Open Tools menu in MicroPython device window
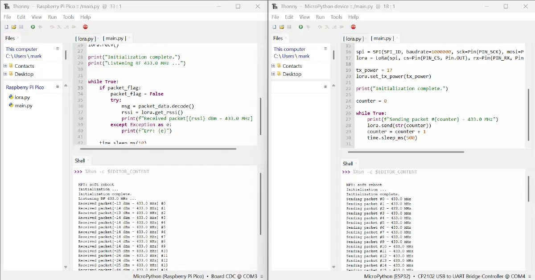The height and width of the screenshot is (280, 535). (x=336, y=17)
